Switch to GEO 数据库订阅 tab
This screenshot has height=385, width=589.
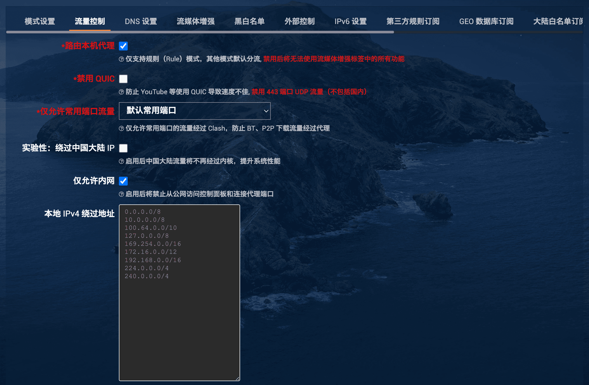[486, 21]
